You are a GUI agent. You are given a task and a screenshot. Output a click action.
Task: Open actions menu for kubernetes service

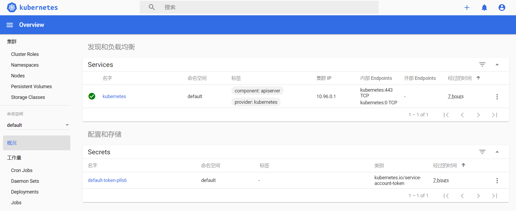(497, 97)
